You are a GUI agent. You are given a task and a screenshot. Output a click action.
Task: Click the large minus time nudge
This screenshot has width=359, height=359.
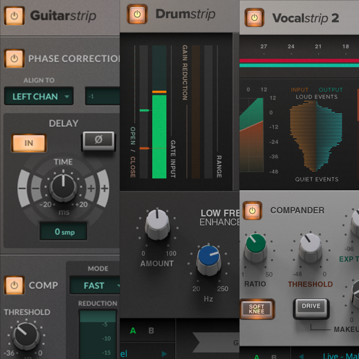pyautogui.click(x=22, y=188)
